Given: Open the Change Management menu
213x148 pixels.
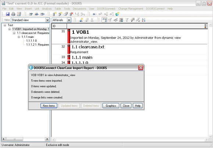Looking at the screenshot, I should (130, 9).
